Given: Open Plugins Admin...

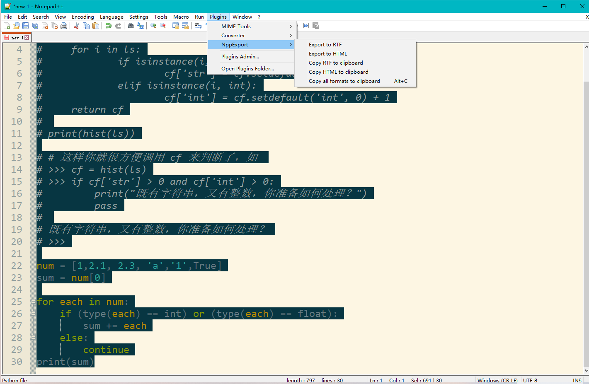Looking at the screenshot, I should point(252,56).
